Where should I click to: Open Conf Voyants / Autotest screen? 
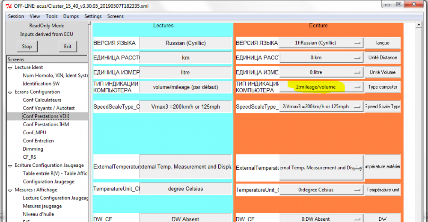(49, 108)
